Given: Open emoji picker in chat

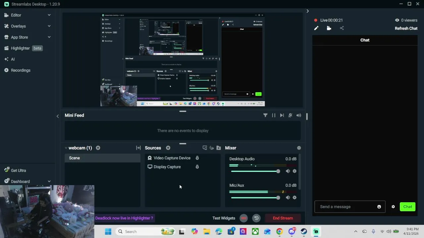Looking at the screenshot, I should [x=379, y=207].
